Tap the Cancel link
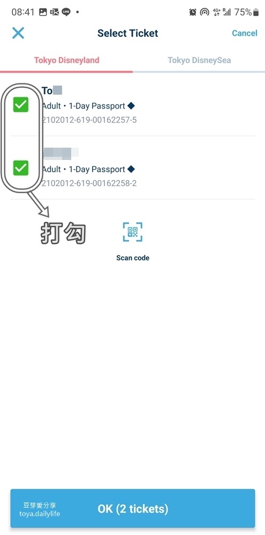265x535 pixels. point(245,33)
